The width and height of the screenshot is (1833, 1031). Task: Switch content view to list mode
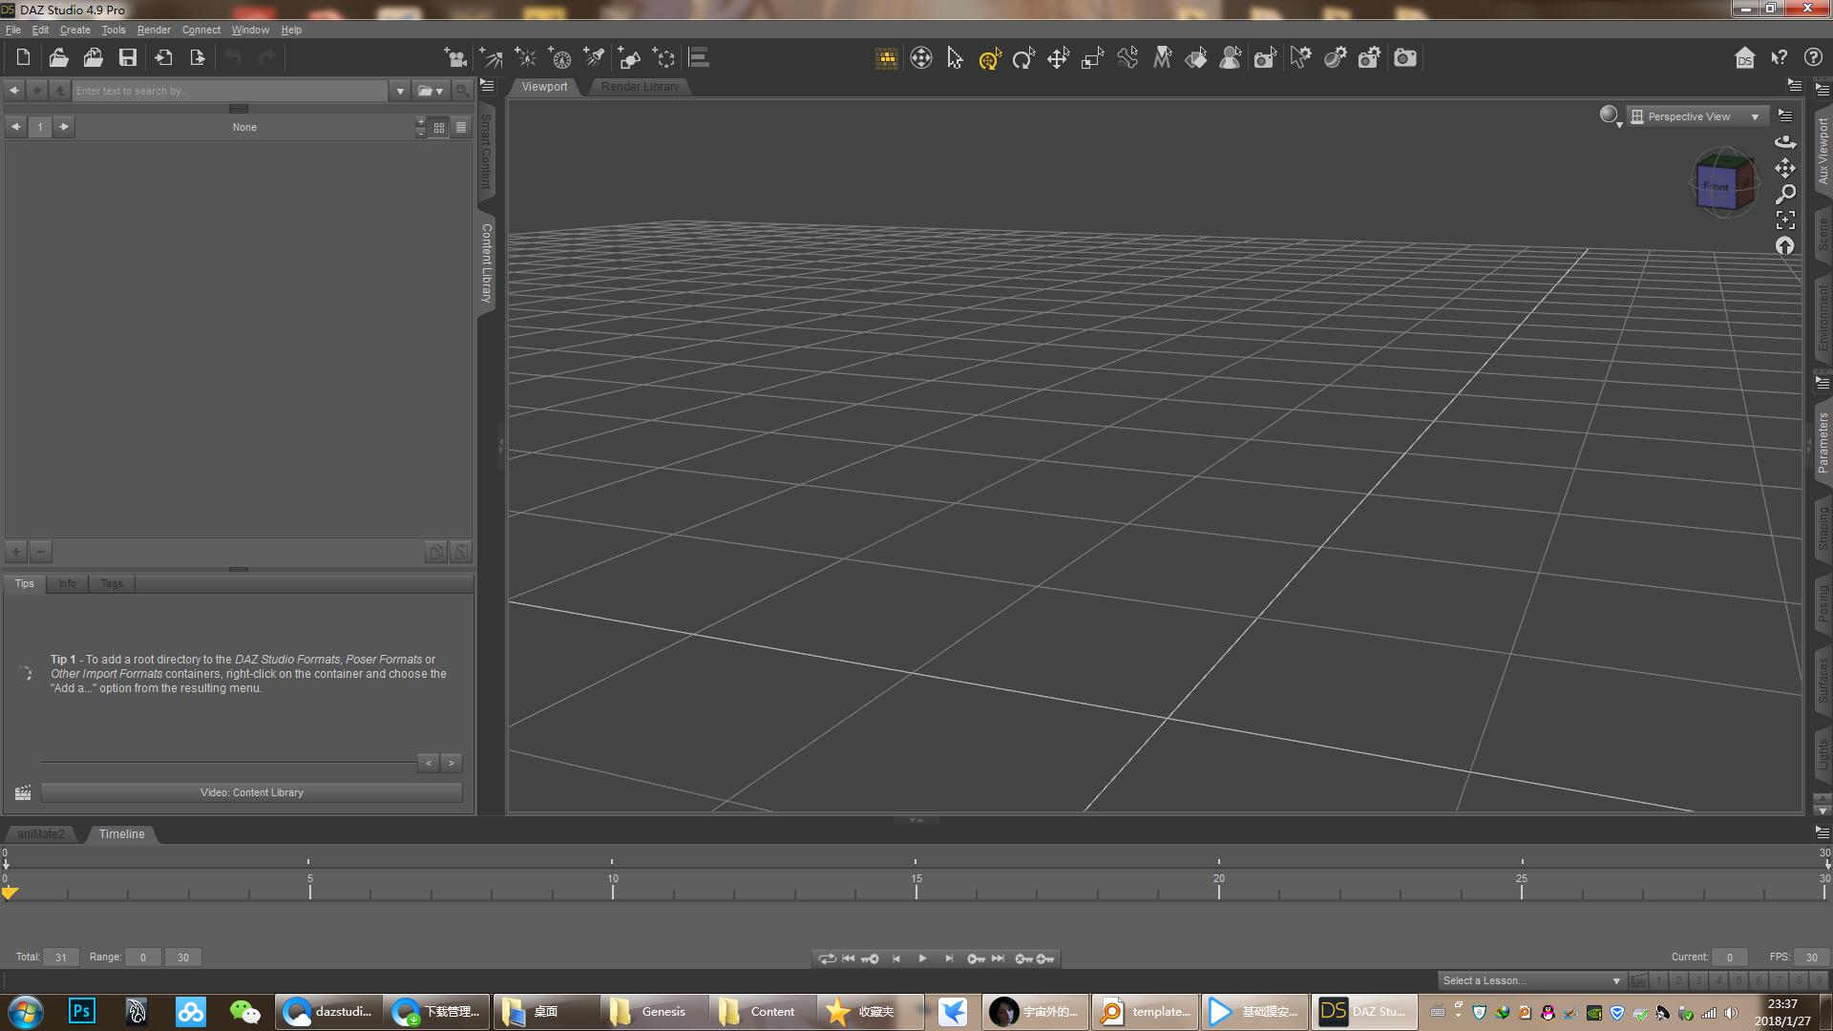461,127
